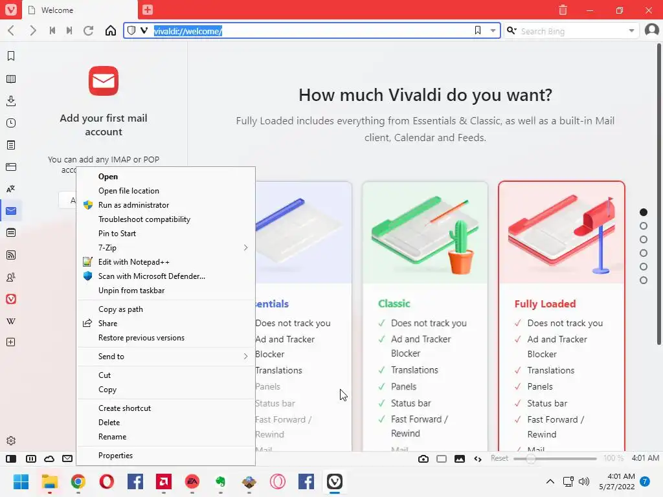The image size is (663, 497).
Task: Open the Bookmarks panel in the sidebar
Action: [11, 56]
